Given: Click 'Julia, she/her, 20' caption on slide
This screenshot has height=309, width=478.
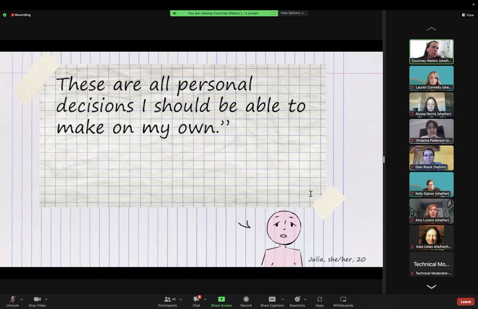Looking at the screenshot, I should point(337,259).
